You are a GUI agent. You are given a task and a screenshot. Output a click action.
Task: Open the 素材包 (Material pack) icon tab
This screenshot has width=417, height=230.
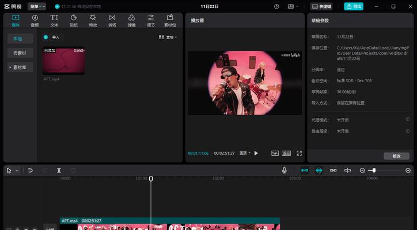[x=170, y=21]
